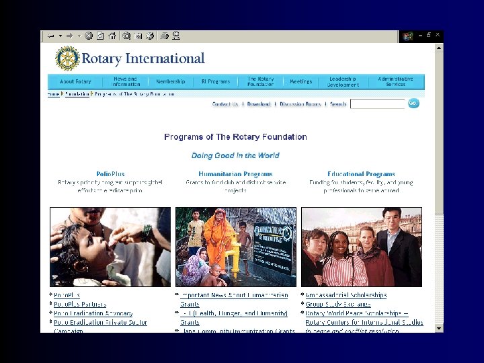484x363 pixels.
Task: Open the Educational Programs heading link
Action: [361, 174]
